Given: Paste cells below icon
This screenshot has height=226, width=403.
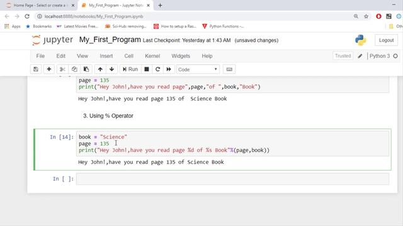Looking at the screenshot, I should (86, 69).
